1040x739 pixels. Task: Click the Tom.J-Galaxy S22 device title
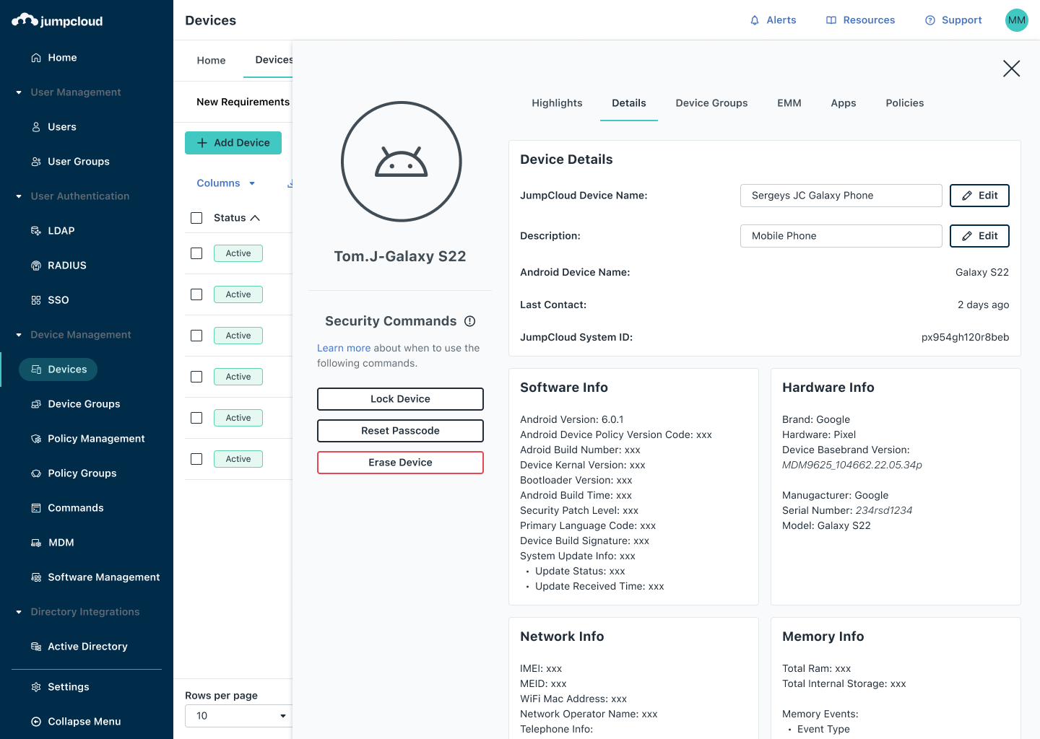[x=400, y=256]
